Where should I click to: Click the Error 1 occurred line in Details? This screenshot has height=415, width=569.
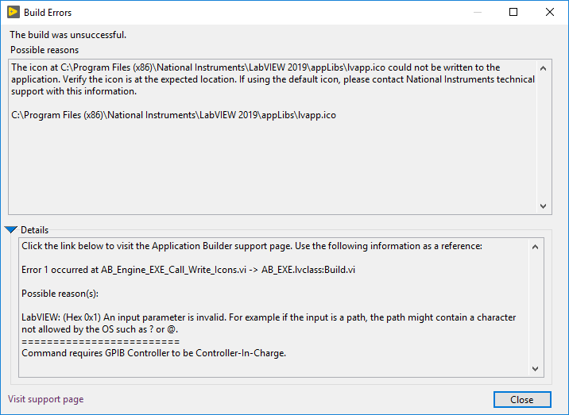pyautogui.click(x=188, y=270)
